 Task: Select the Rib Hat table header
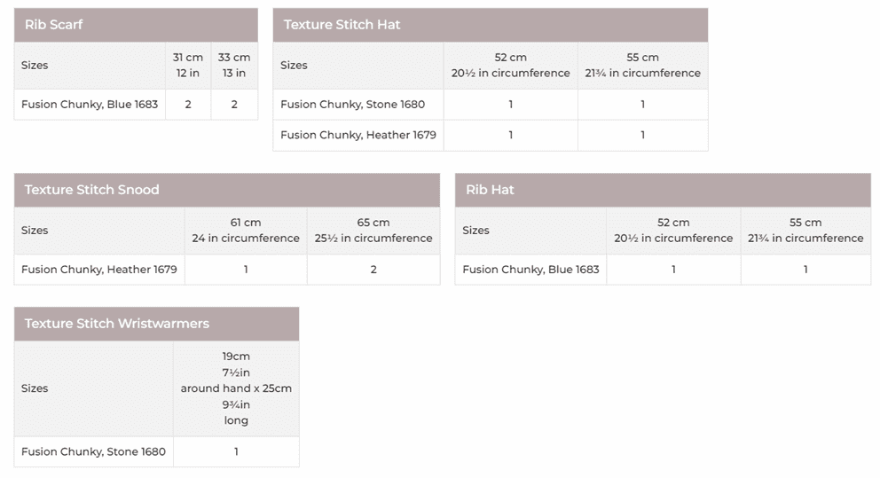coord(490,190)
